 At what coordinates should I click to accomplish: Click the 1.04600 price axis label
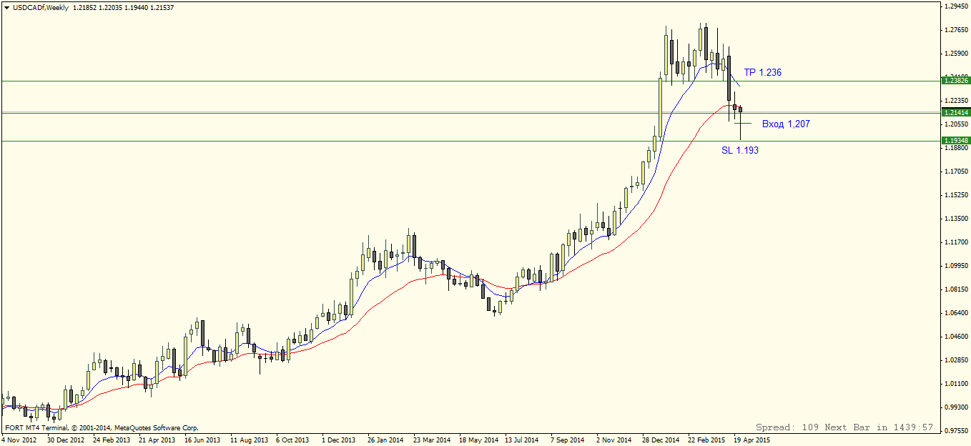[x=957, y=337]
